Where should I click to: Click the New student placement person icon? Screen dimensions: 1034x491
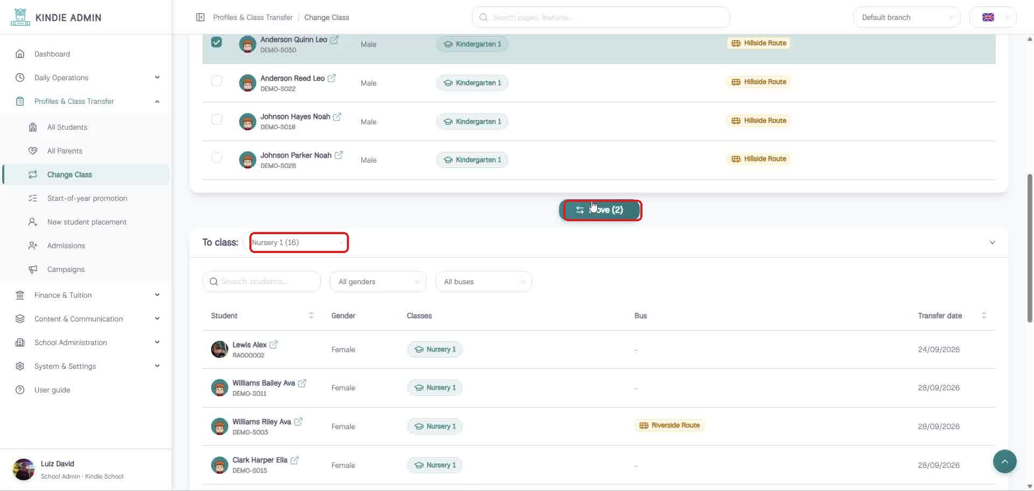(33, 222)
